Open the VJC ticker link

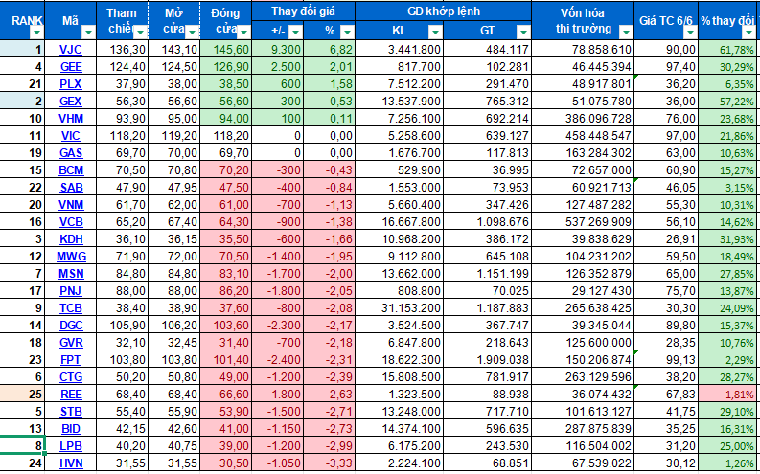(70, 50)
